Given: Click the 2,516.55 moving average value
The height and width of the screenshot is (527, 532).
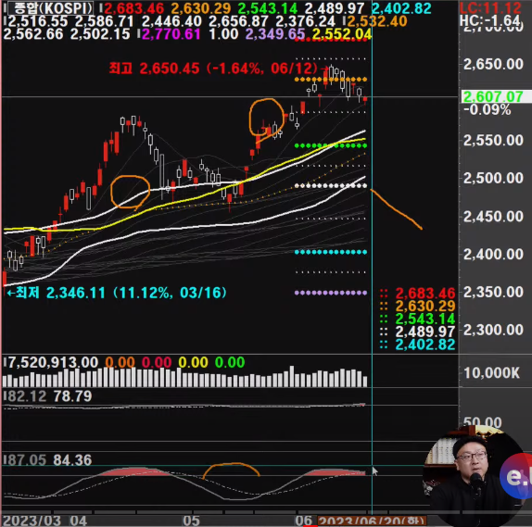Looking at the screenshot, I should 38,21.
